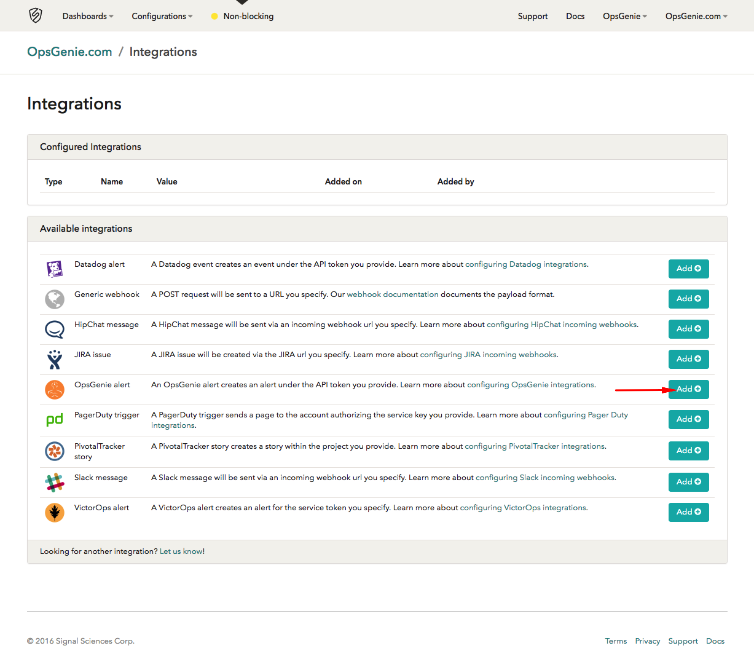The image size is (754, 651).
Task: Add the Generic webhook integration
Action: click(689, 299)
